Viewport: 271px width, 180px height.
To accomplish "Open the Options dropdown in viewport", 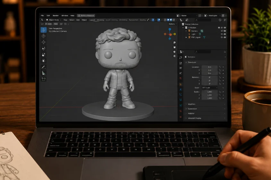I will [173, 24].
